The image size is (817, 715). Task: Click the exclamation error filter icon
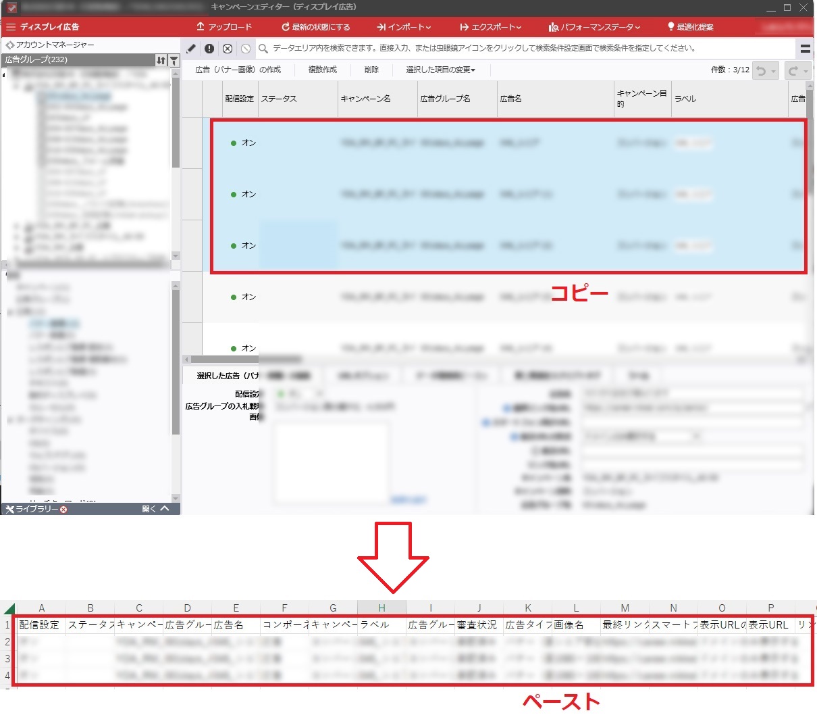click(209, 49)
